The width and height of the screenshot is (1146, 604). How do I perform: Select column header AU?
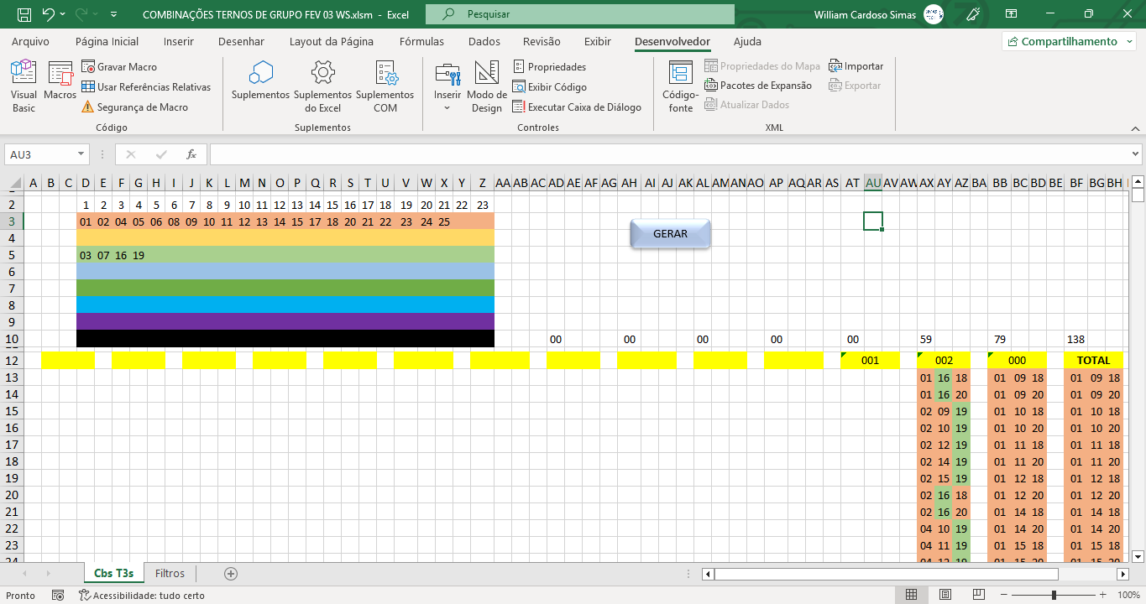click(x=873, y=183)
